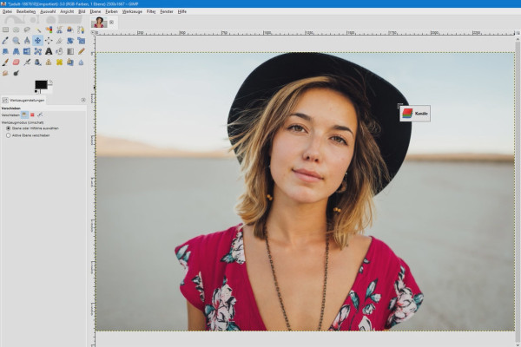Select the Foreground Select tool
This screenshot has height=347, width=521.
click(x=70, y=29)
